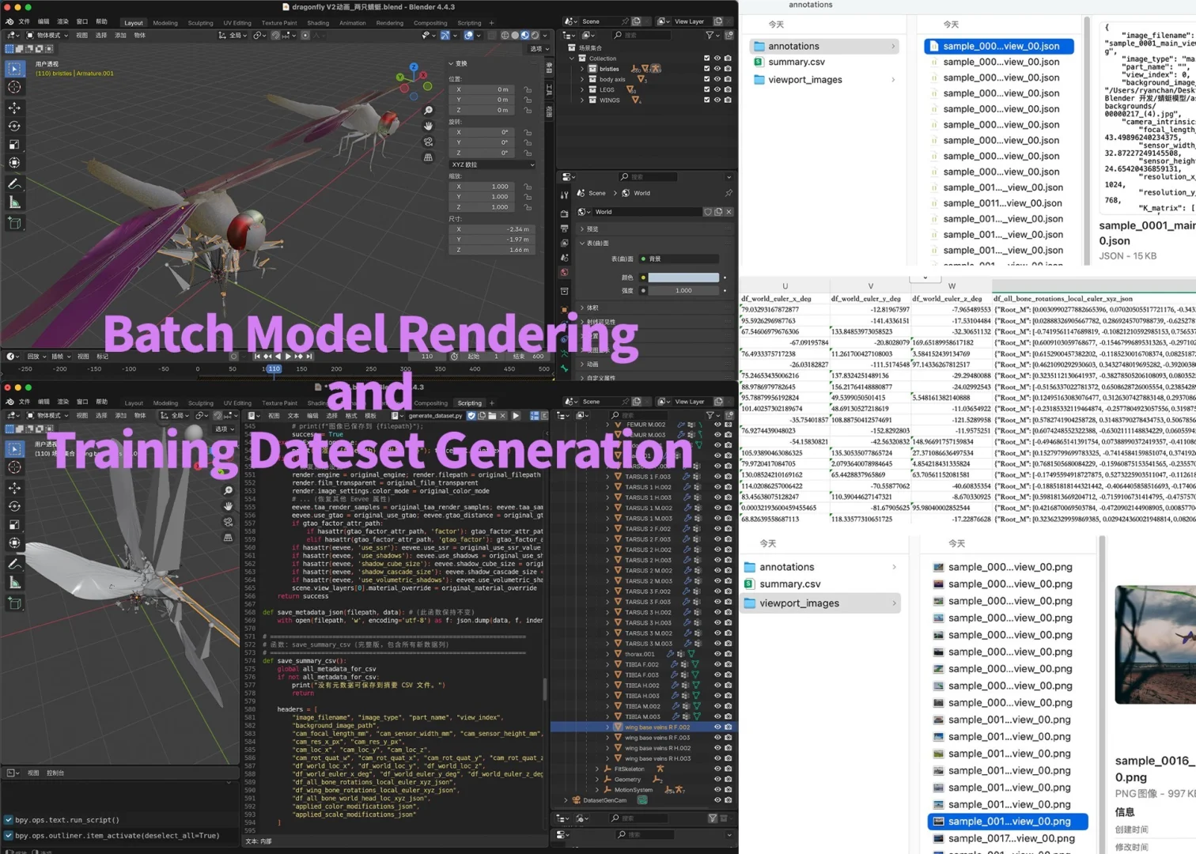Click the World background 颜色 color swatch
This screenshot has width=1196, height=854.
click(683, 278)
